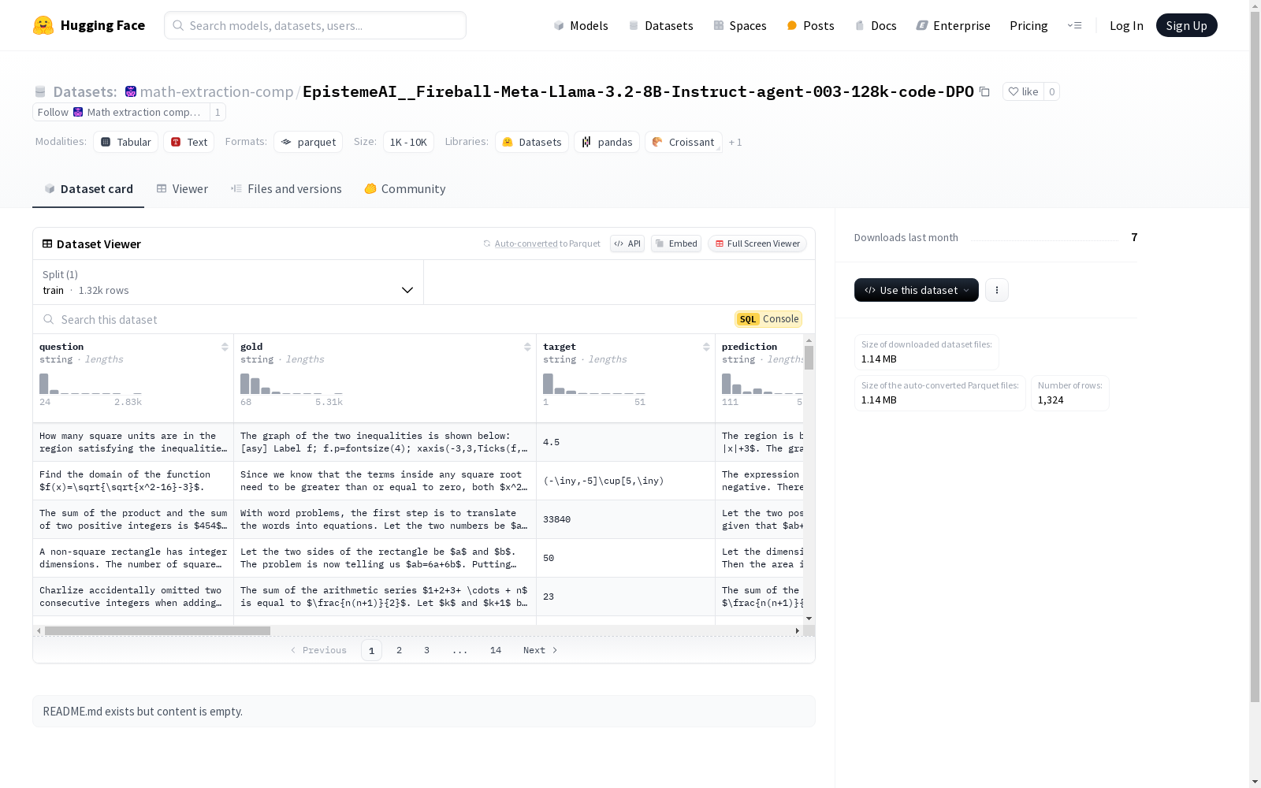Select parquet format tag
1261x788 pixels.
(308, 142)
